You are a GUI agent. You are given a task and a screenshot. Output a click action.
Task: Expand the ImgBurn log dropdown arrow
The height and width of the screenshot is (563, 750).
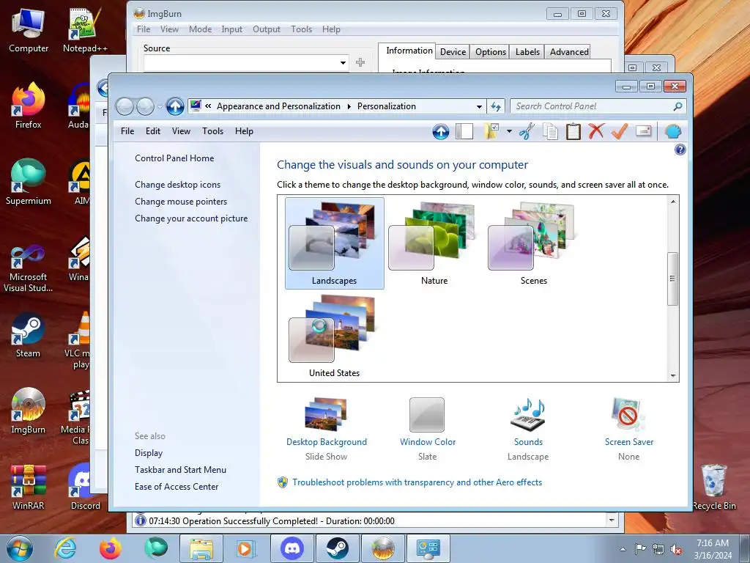pos(612,520)
